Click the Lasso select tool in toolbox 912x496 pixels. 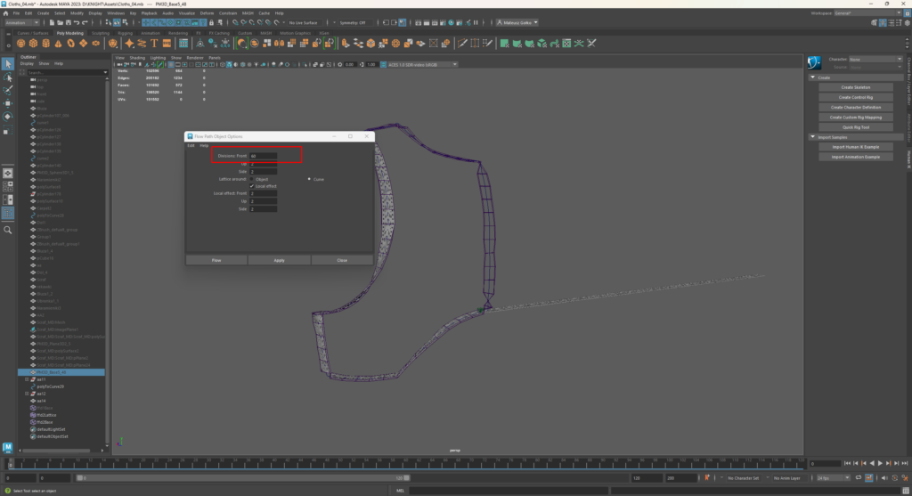point(8,77)
